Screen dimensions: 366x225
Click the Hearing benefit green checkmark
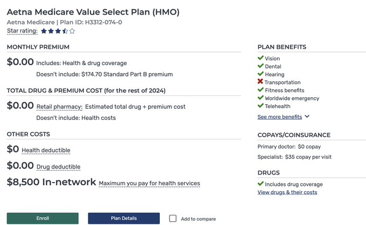click(x=261, y=74)
